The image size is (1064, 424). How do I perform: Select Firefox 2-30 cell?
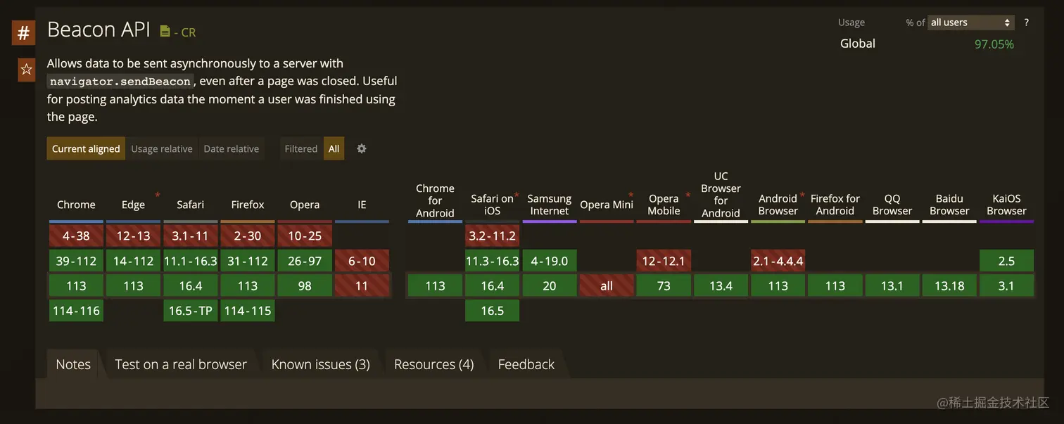tap(248, 236)
